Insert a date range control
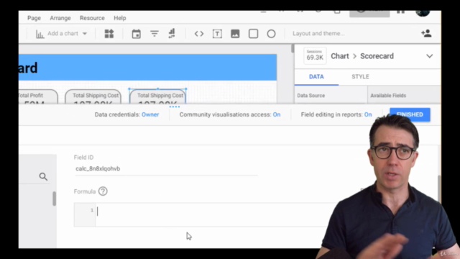The width and height of the screenshot is (460, 259). tap(136, 34)
